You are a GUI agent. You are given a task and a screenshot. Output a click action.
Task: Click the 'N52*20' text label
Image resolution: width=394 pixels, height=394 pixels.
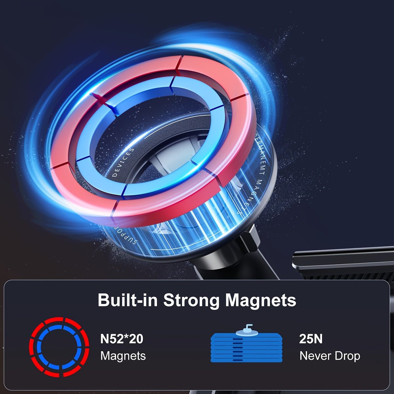click(122, 339)
